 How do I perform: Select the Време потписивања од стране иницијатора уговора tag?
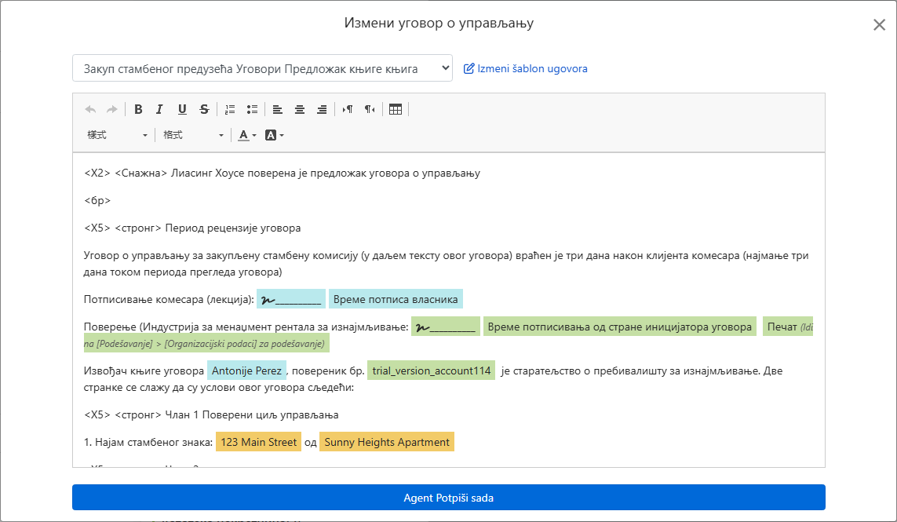pyautogui.click(x=619, y=327)
